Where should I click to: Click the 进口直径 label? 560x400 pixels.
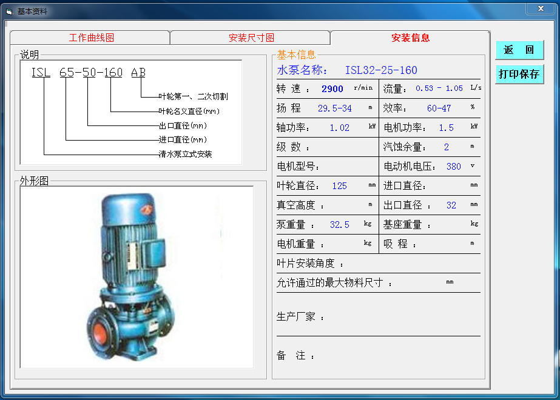coord(404,186)
